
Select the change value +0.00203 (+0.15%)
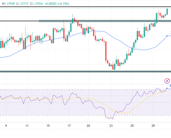pos(57,4)
